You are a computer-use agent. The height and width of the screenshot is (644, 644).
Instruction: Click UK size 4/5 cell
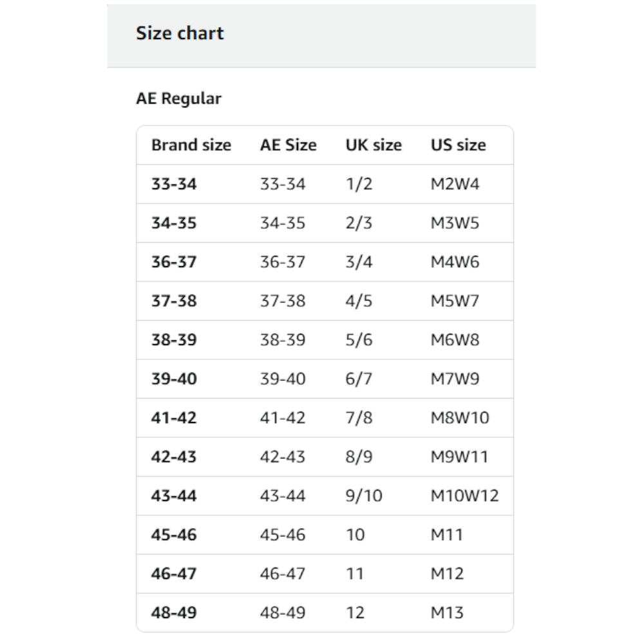pos(359,301)
